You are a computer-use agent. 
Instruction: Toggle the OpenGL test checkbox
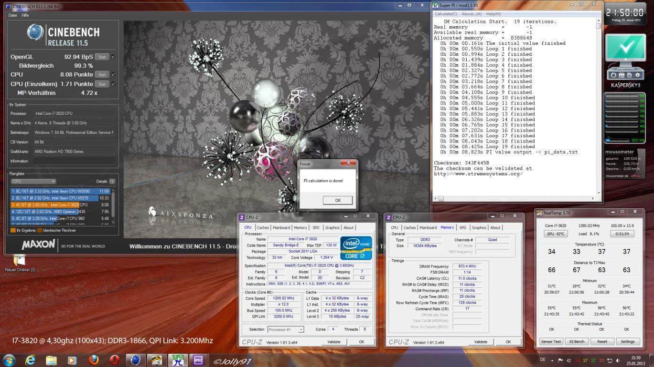[114, 57]
